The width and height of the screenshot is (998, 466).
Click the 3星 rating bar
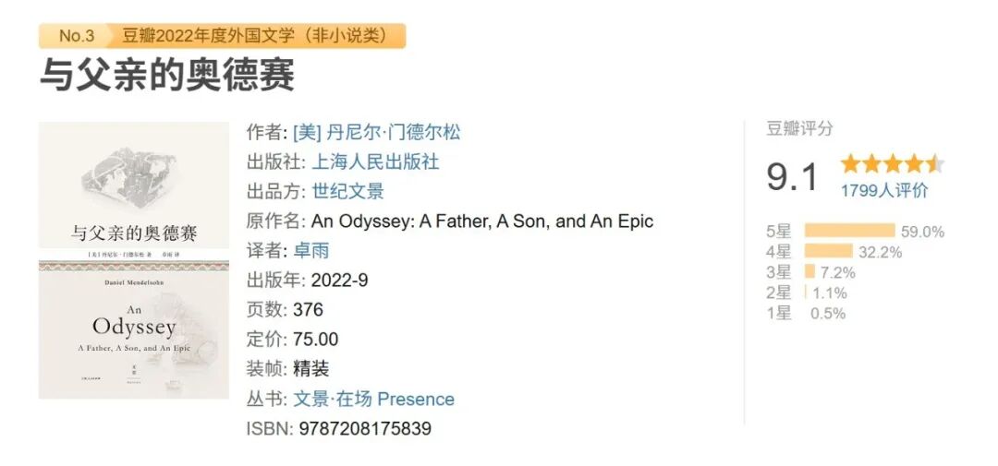(809, 272)
